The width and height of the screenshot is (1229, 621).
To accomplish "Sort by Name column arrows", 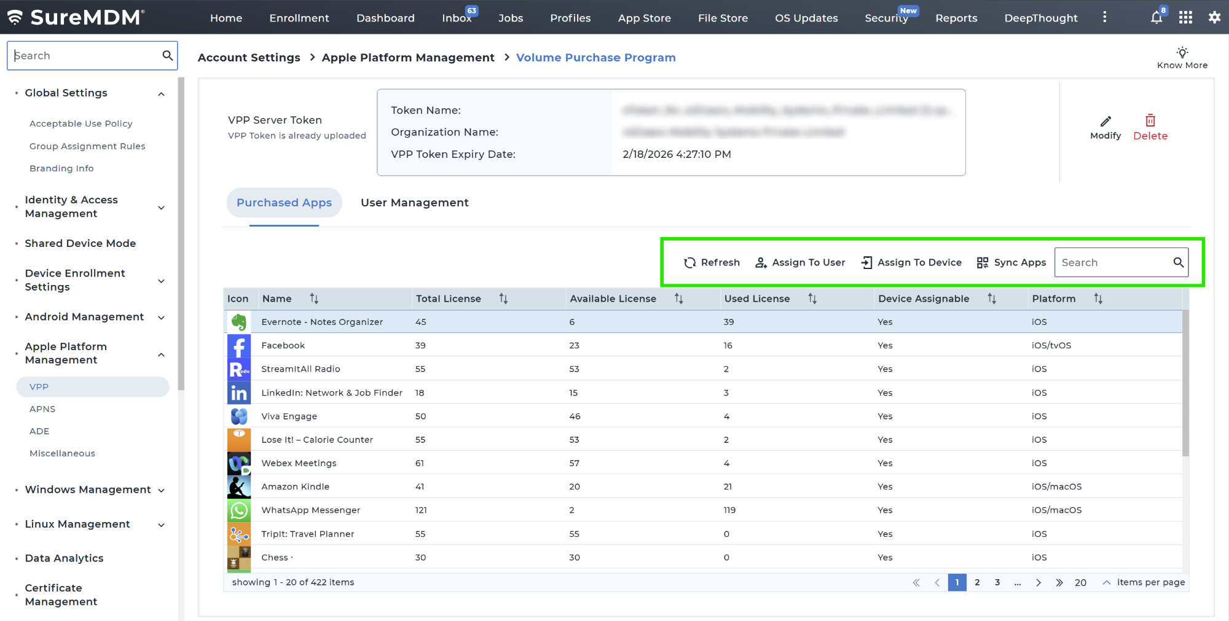I will pyautogui.click(x=314, y=299).
